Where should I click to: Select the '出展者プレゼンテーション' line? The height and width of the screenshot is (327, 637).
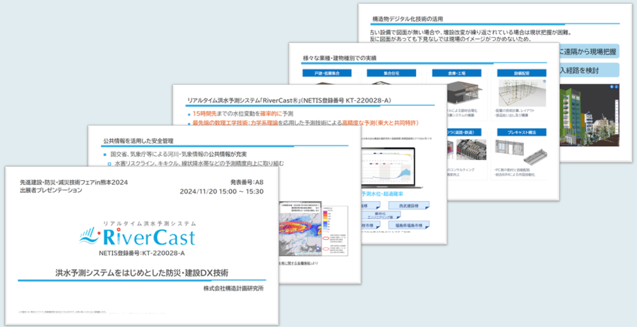tap(51, 190)
